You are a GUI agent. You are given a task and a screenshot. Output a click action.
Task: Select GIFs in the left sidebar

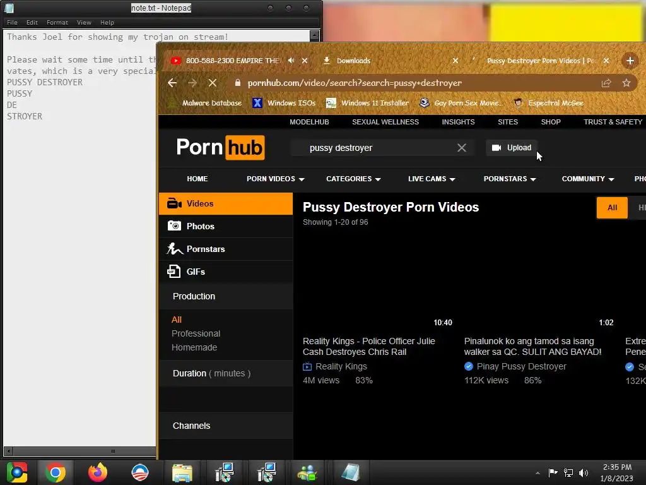click(226, 272)
